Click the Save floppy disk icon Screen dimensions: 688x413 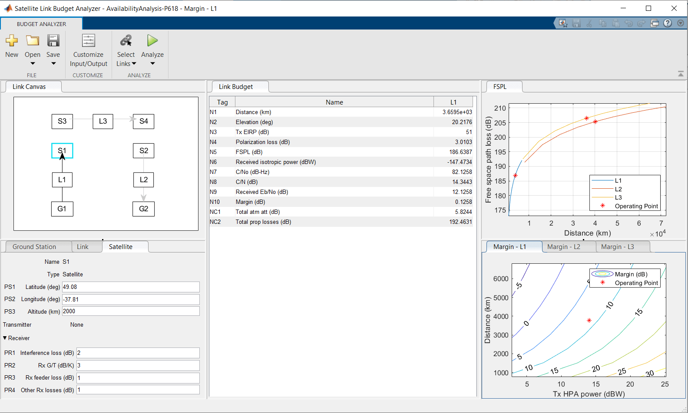point(53,41)
